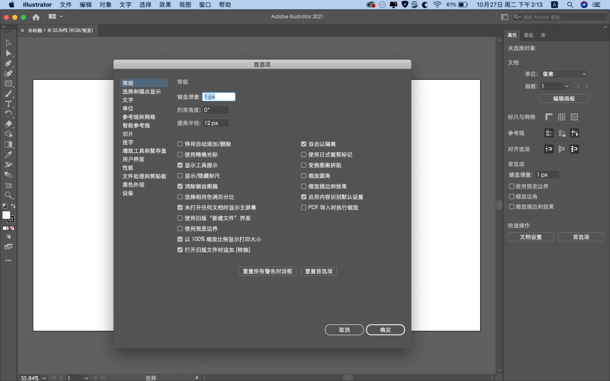Open the 单位 units dropdown
This screenshot has height=381, width=610.
point(564,74)
